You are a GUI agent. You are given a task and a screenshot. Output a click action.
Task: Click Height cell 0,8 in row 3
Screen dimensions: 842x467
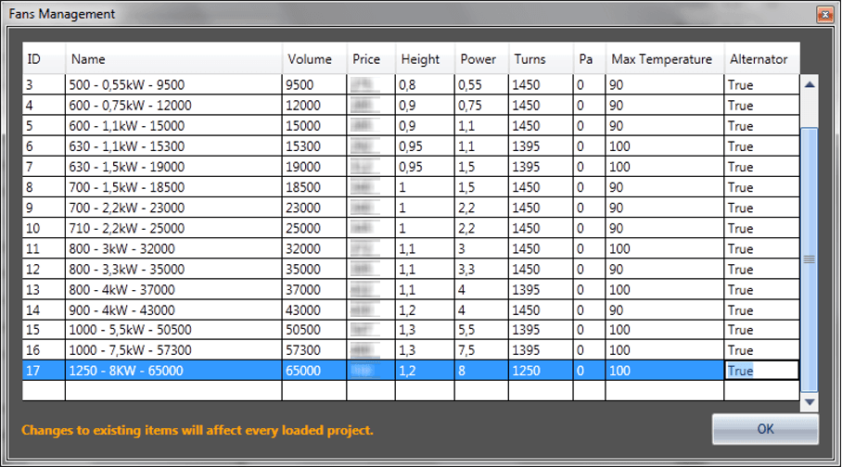point(425,85)
